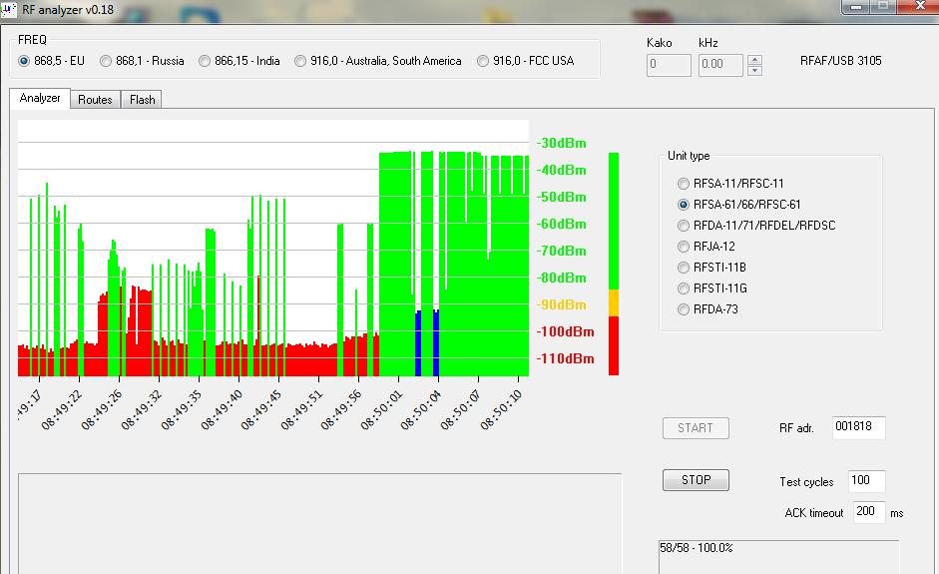
Task: Select unit type RFSA-11/RFSC-11
Action: [x=730, y=184]
